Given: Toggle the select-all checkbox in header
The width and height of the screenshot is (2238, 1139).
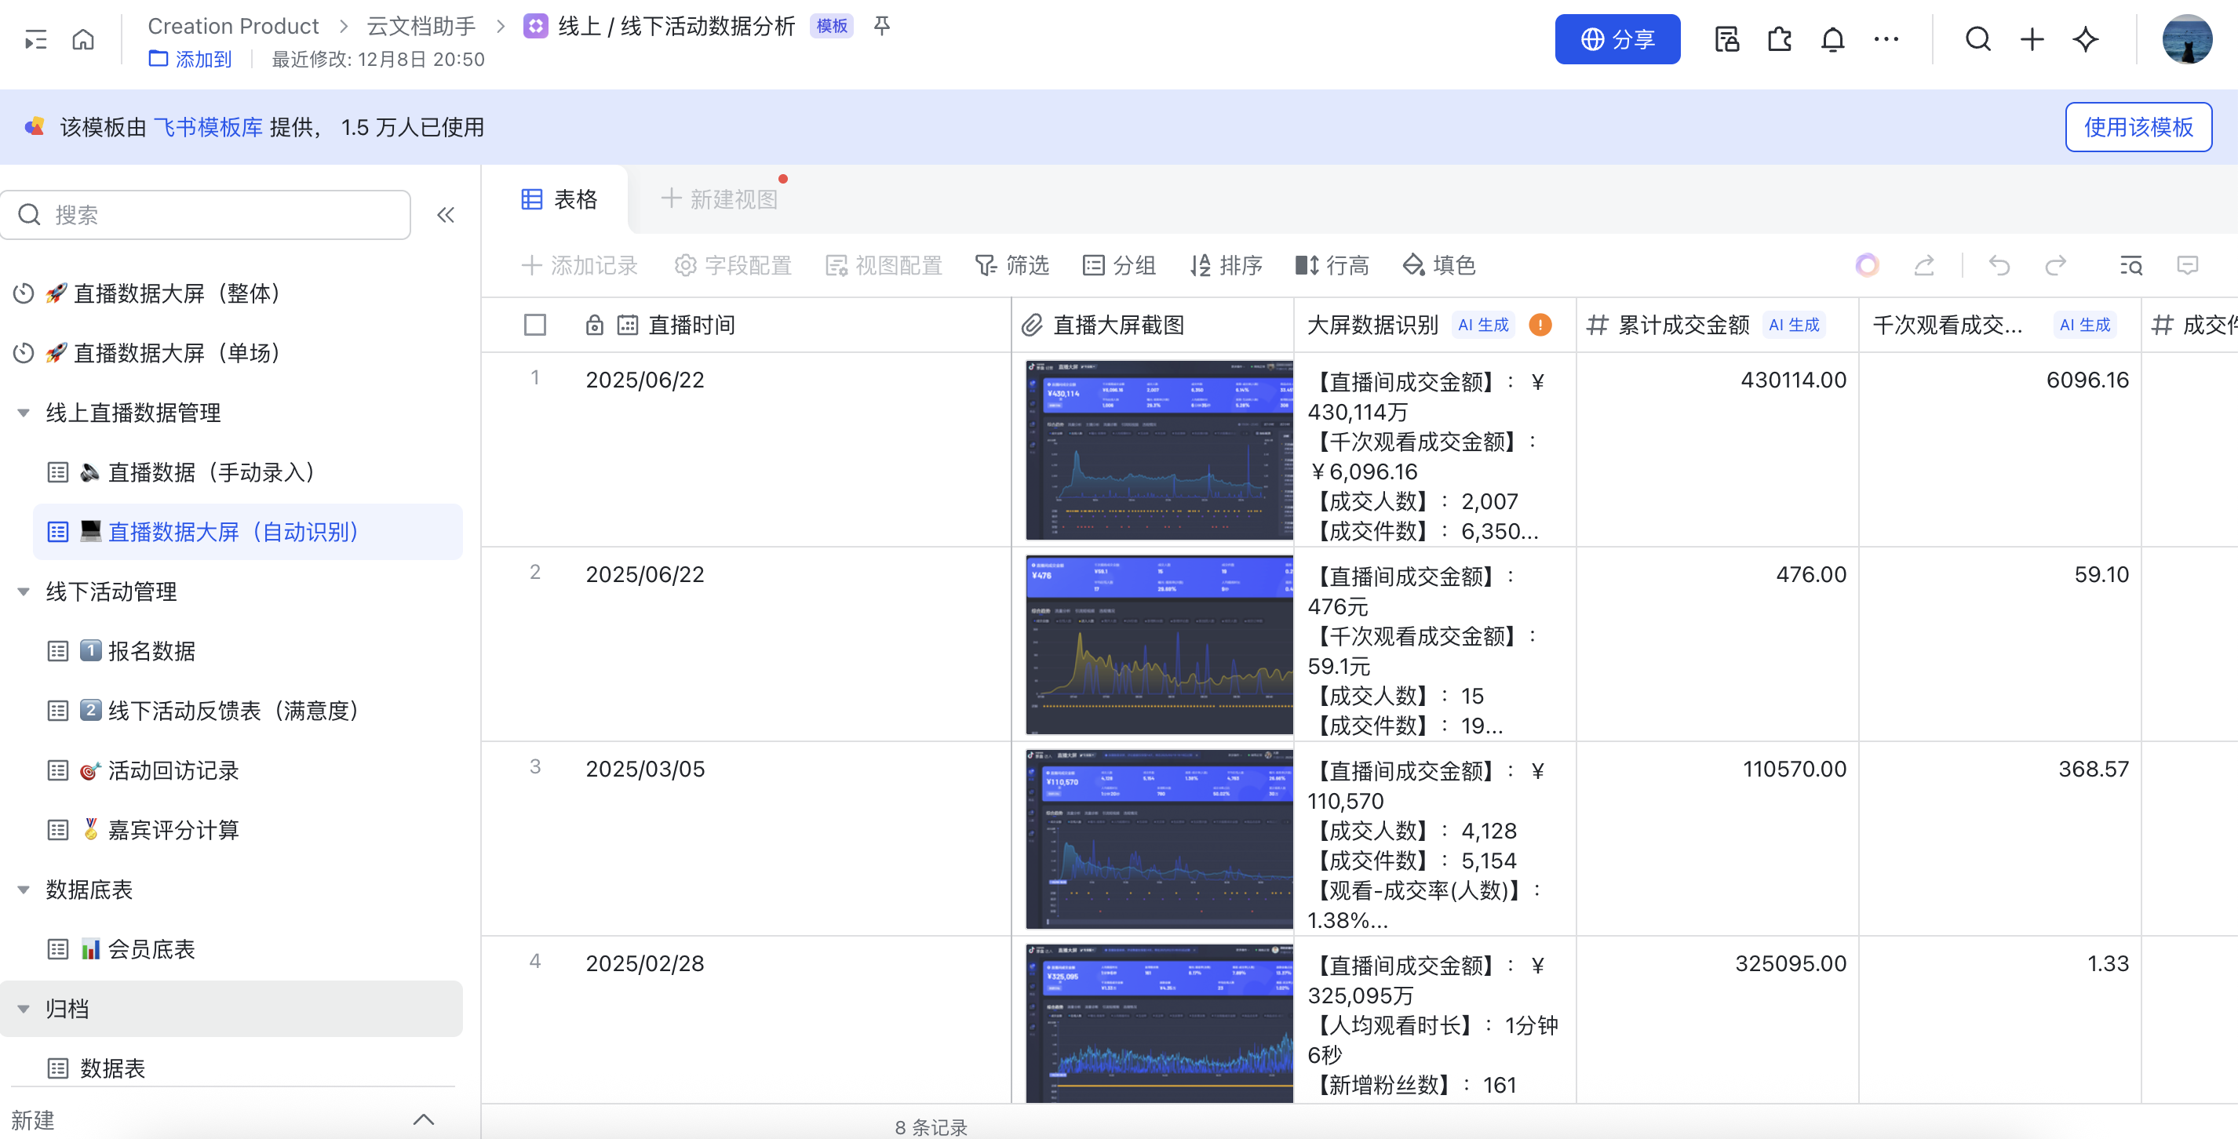Looking at the screenshot, I should 535,325.
